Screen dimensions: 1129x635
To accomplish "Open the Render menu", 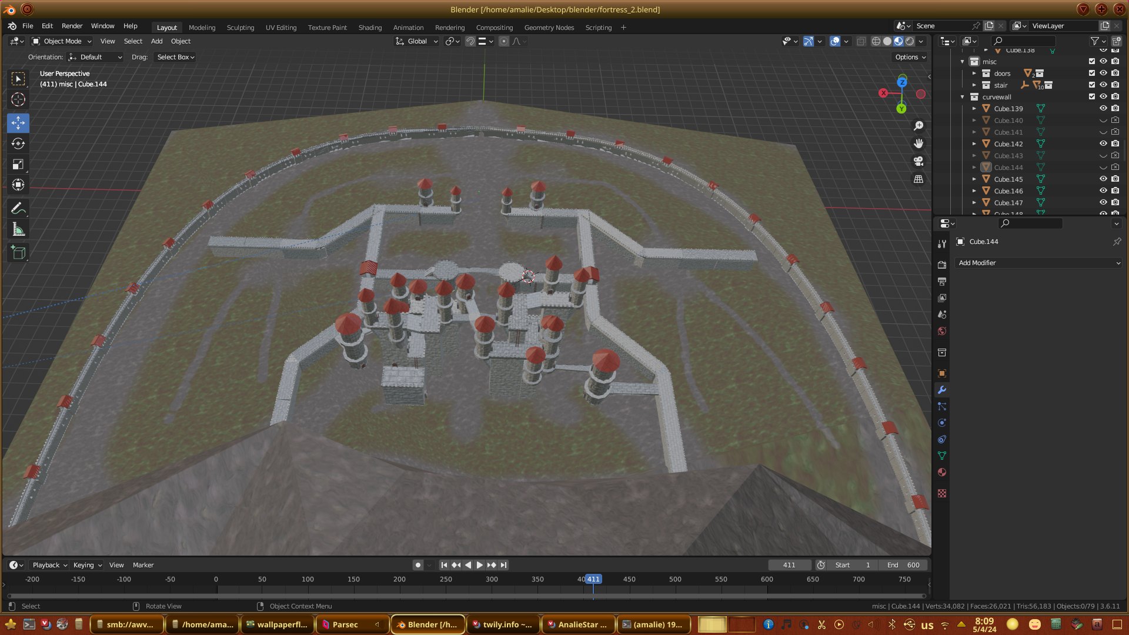I will pos(72,26).
